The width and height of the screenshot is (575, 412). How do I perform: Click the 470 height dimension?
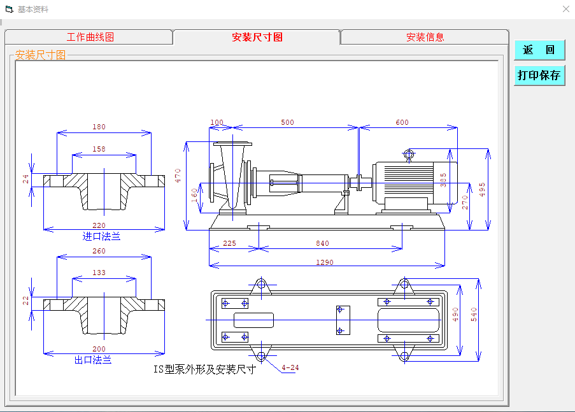(178, 176)
